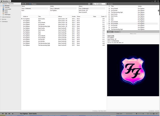
Task: Click the Play button in player bar
Action: [x=6, y=114]
